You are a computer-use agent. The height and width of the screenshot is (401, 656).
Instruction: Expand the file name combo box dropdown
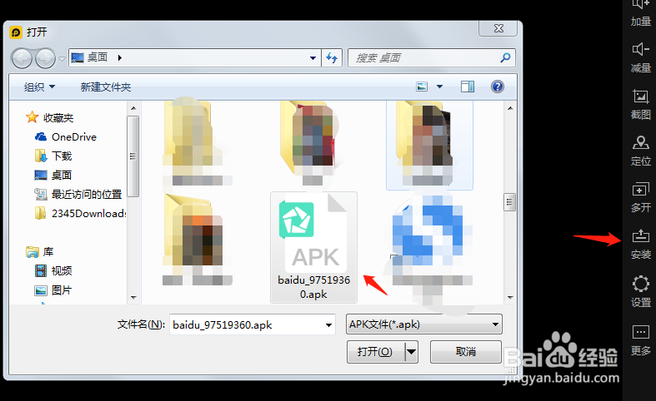[x=329, y=324]
